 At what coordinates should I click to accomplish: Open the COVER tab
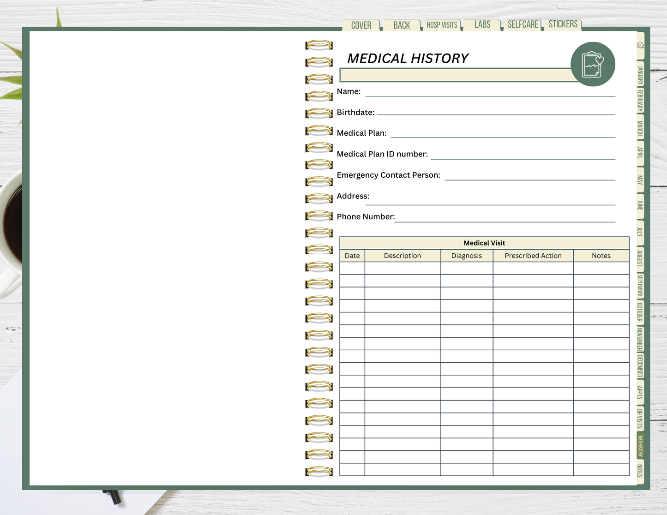361,25
